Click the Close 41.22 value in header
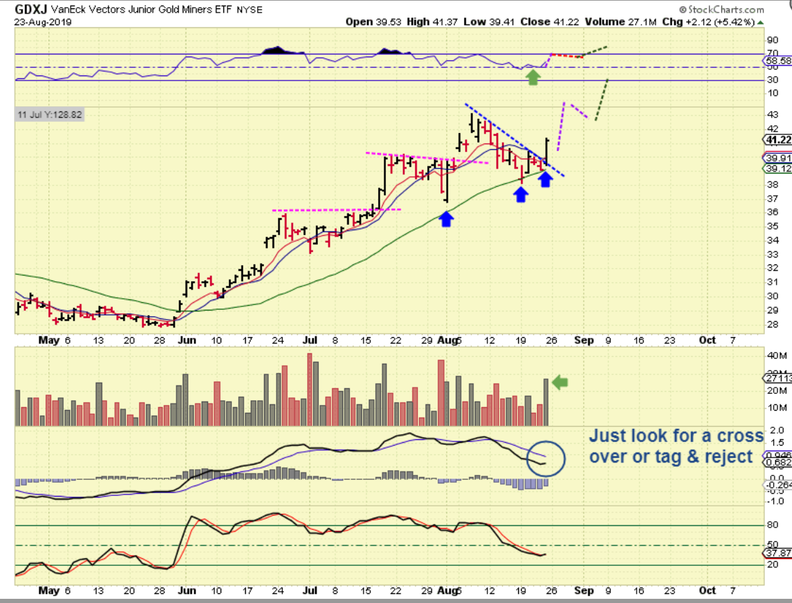792x603 pixels. point(550,22)
